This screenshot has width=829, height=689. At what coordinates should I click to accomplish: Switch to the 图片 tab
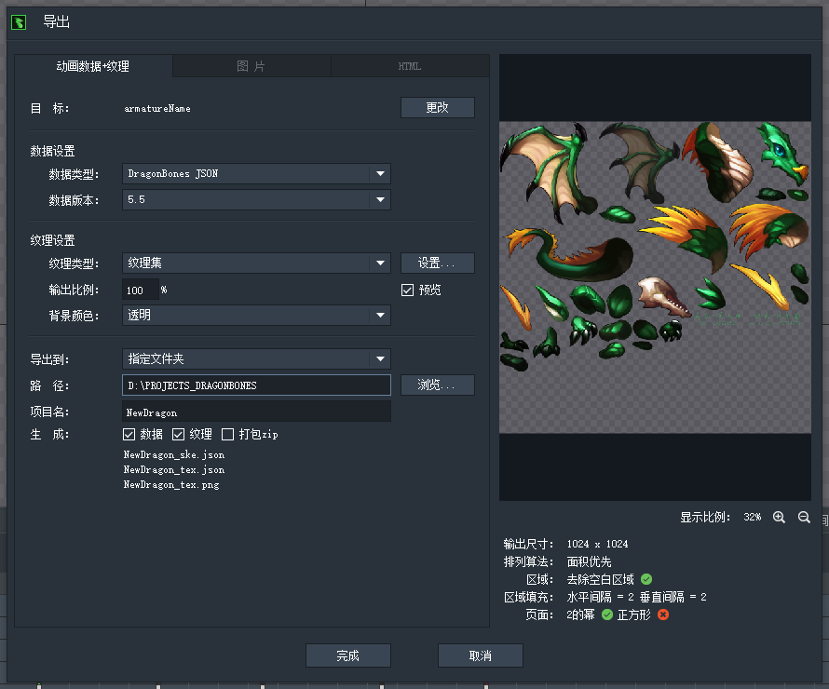[x=251, y=66]
